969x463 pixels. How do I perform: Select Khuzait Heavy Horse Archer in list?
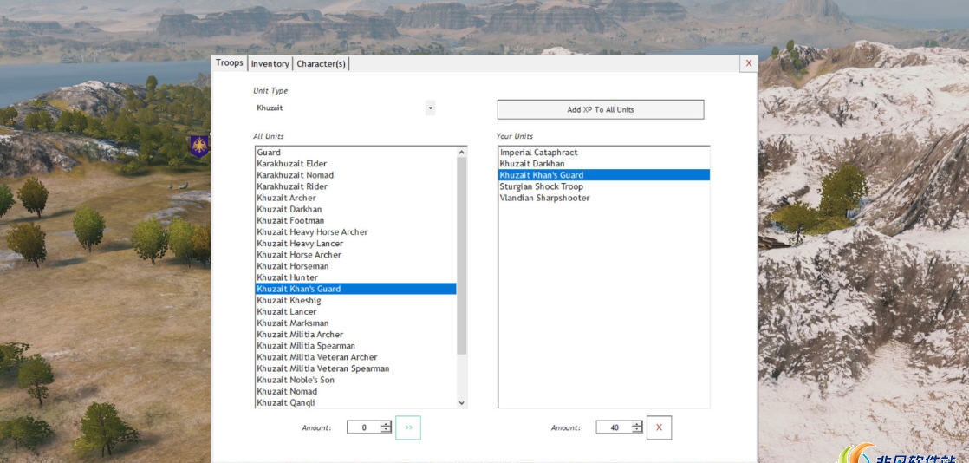312,232
